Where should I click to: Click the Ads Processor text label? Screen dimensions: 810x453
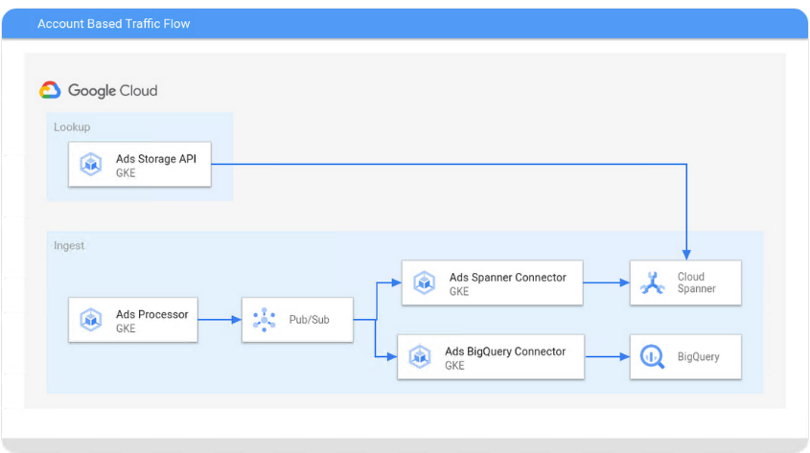point(152,314)
